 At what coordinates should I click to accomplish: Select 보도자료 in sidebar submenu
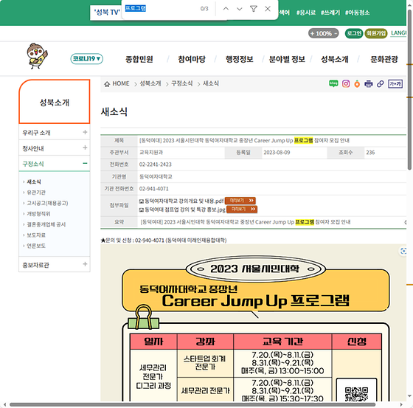coord(36,235)
